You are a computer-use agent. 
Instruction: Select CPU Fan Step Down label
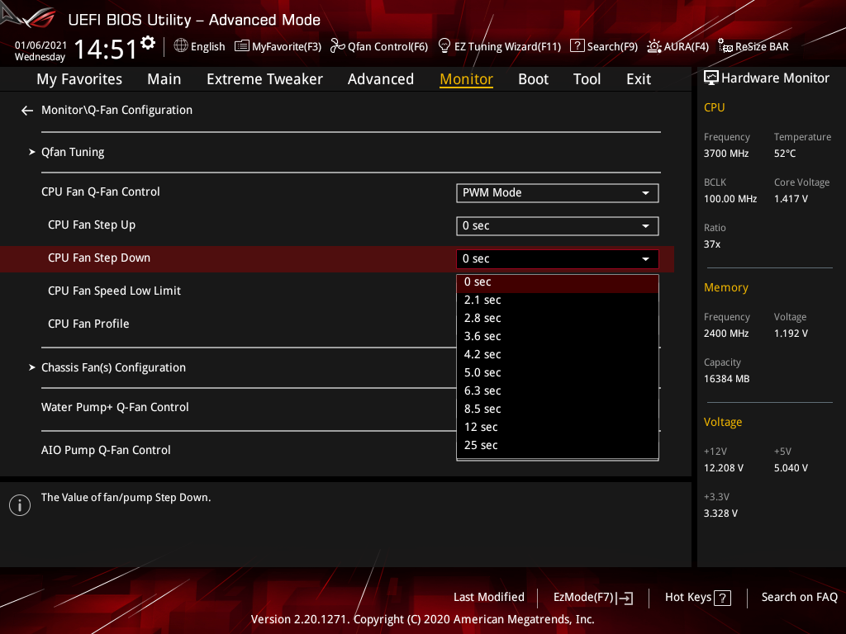99,258
